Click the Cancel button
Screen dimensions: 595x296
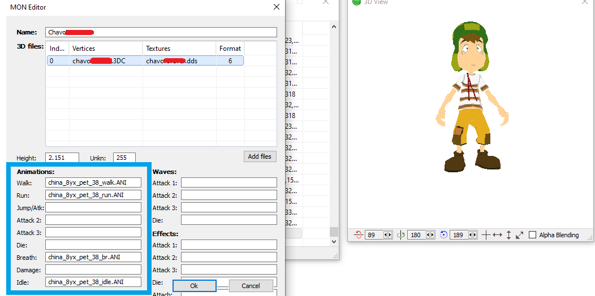coord(251,286)
